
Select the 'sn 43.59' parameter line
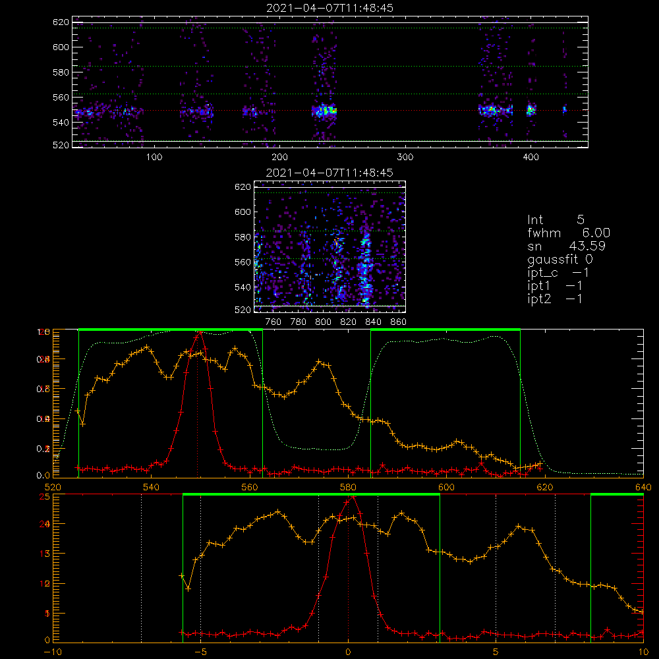(x=566, y=246)
